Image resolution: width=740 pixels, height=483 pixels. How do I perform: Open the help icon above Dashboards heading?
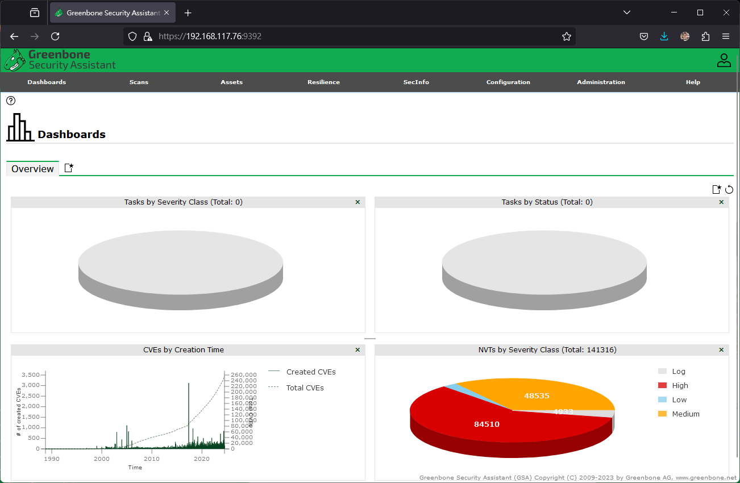pyautogui.click(x=11, y=101)
